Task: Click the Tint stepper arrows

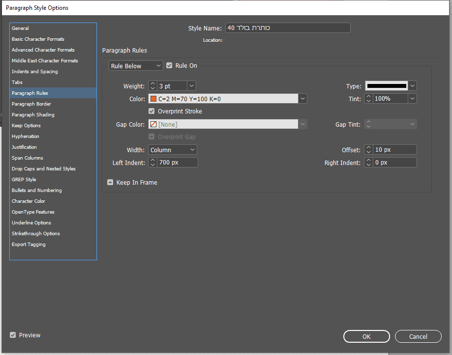Action: 368,99
